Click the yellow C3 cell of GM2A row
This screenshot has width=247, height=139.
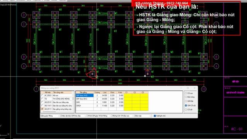pos(144,105)
